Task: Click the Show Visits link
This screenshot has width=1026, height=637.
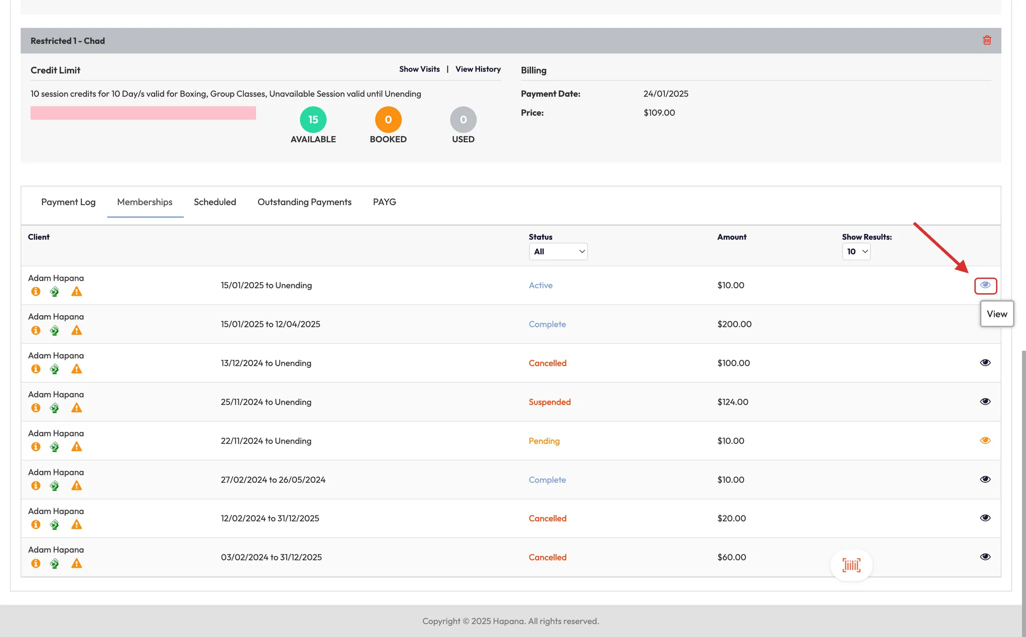Action: (419, 69)
